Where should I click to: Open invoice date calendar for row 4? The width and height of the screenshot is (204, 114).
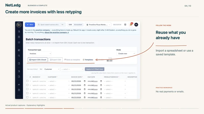(85, 93)
